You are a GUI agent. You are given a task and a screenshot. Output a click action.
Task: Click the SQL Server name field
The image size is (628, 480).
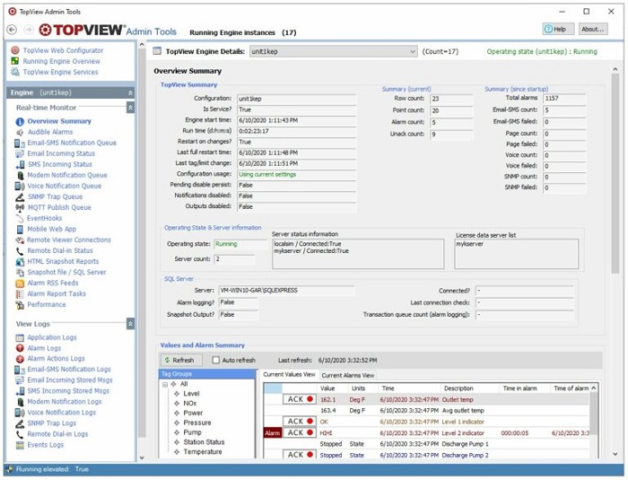286,291
